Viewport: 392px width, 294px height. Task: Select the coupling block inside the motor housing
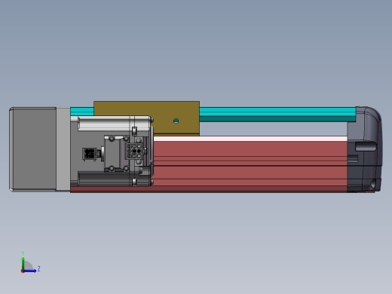click(x=116, y=154)
